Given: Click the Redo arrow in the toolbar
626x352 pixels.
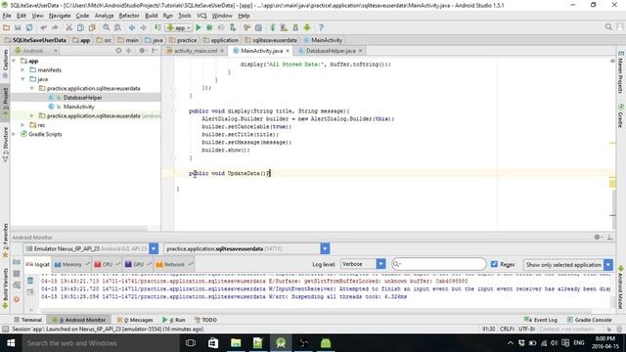Looking at the screenshot, I should pyautogui.click(x=55, y=27).
